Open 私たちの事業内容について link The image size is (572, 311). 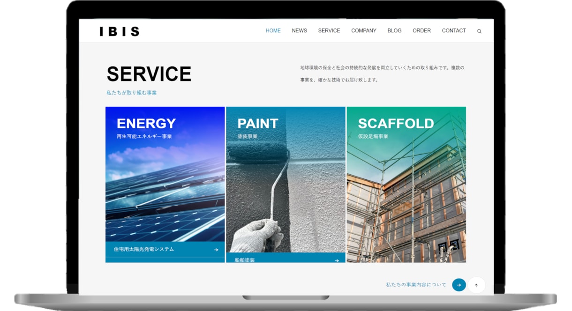click(x=416, y=285)
